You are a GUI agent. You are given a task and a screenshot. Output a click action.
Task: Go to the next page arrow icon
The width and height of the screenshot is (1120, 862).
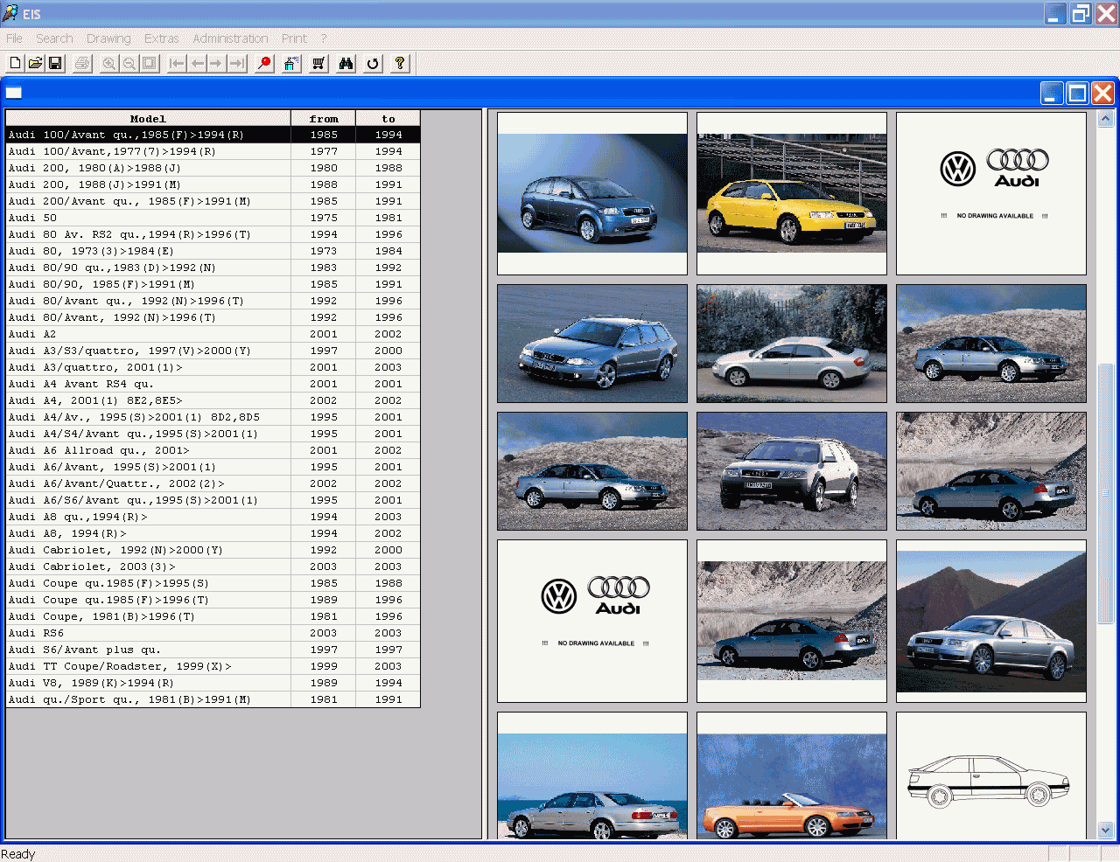[x=216, y=63]
